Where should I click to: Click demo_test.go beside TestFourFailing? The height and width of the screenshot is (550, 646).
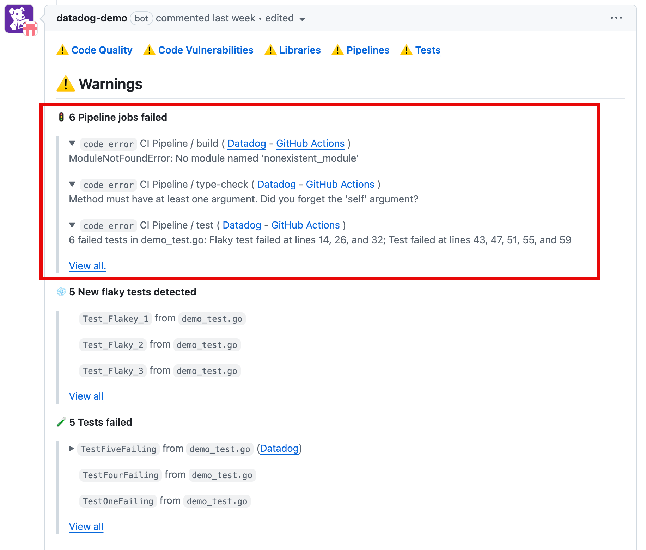coord(222,475)
